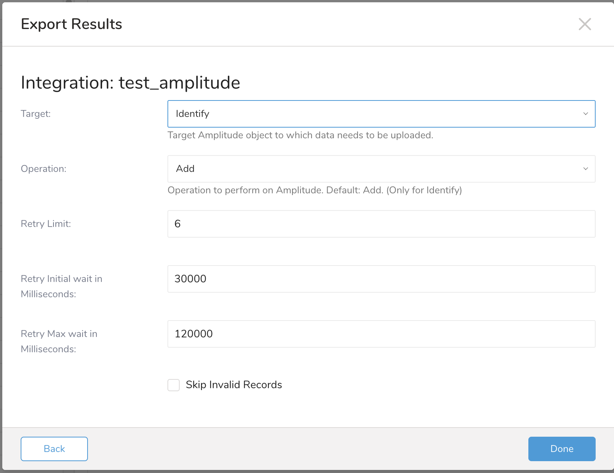This screenshot has width=614, height=473.
Task: Click the Skip Invalid Records label text
Action: [x=234, y=385]
